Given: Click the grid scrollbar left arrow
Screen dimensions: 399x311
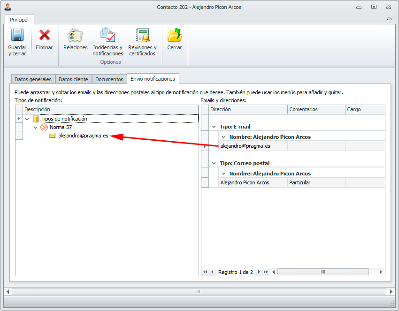Looking at the screenshot, I should point(274,272).
